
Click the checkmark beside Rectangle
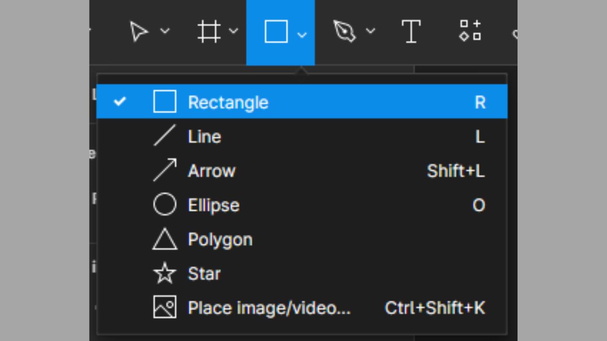120,102
